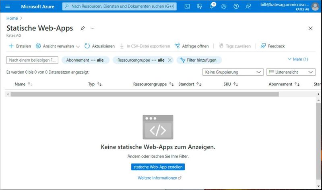322x190 pixels.
Task: Close the Statische Web-Apps blade
Action: [310, 28]
